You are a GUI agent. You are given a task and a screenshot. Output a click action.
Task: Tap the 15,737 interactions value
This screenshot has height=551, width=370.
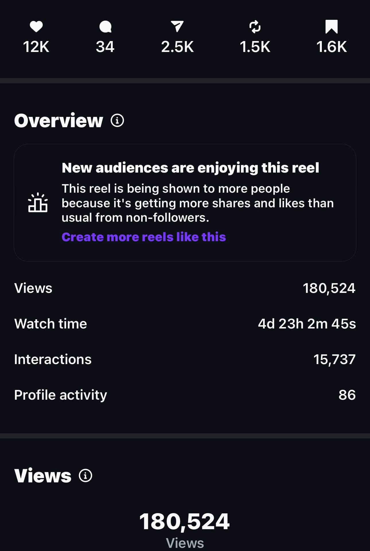[334, 359]
